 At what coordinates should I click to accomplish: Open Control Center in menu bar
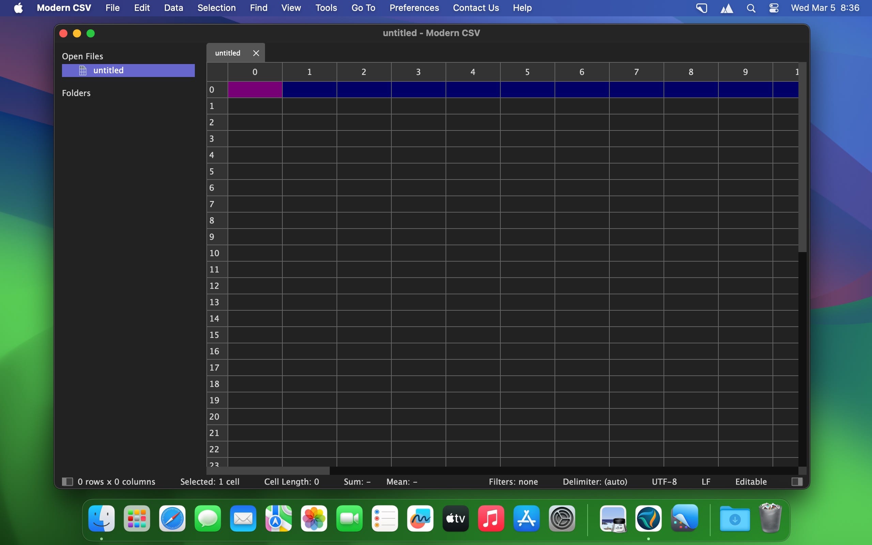click(774, 8)
